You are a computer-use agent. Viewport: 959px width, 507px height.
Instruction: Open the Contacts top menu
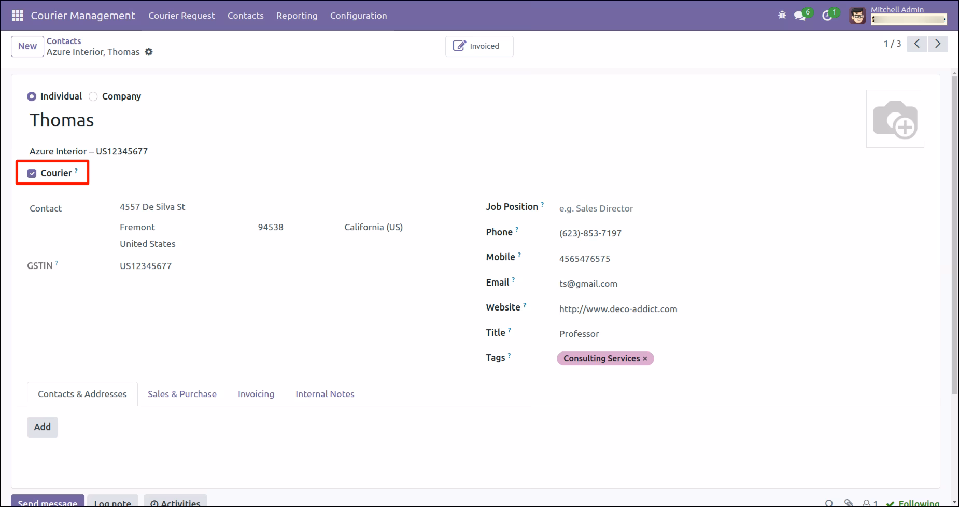[246, 16]
